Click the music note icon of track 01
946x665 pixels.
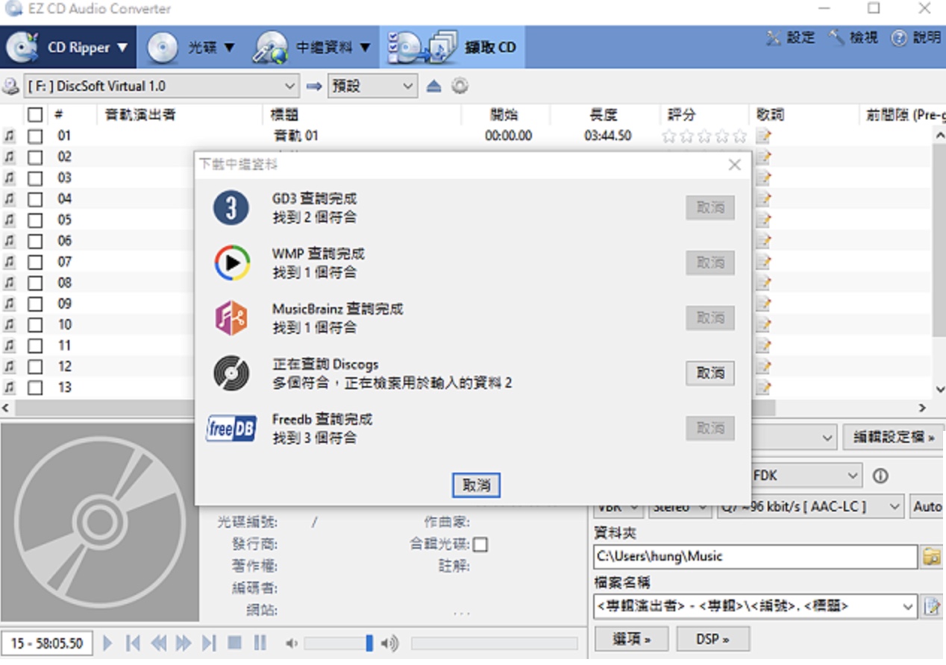10,136
